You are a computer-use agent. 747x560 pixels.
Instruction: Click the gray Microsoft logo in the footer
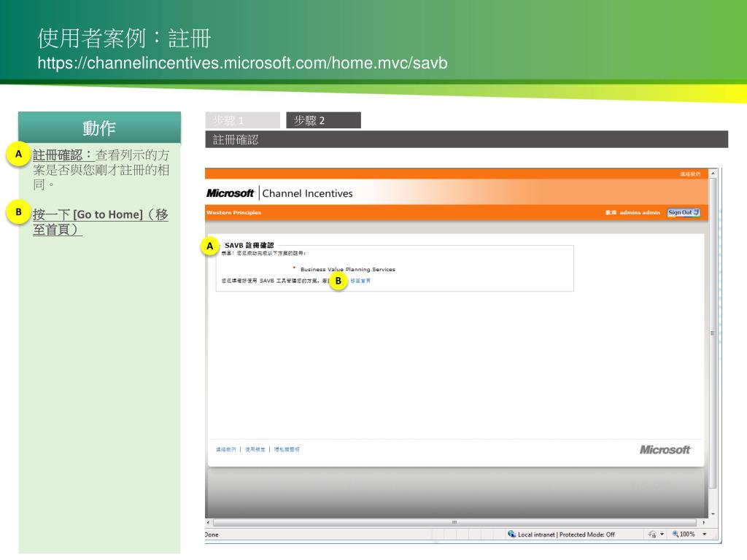[665, 449]
